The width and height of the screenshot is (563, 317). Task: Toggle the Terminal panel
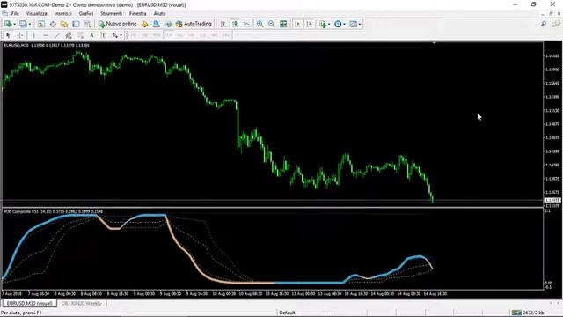tap(76, 24)
